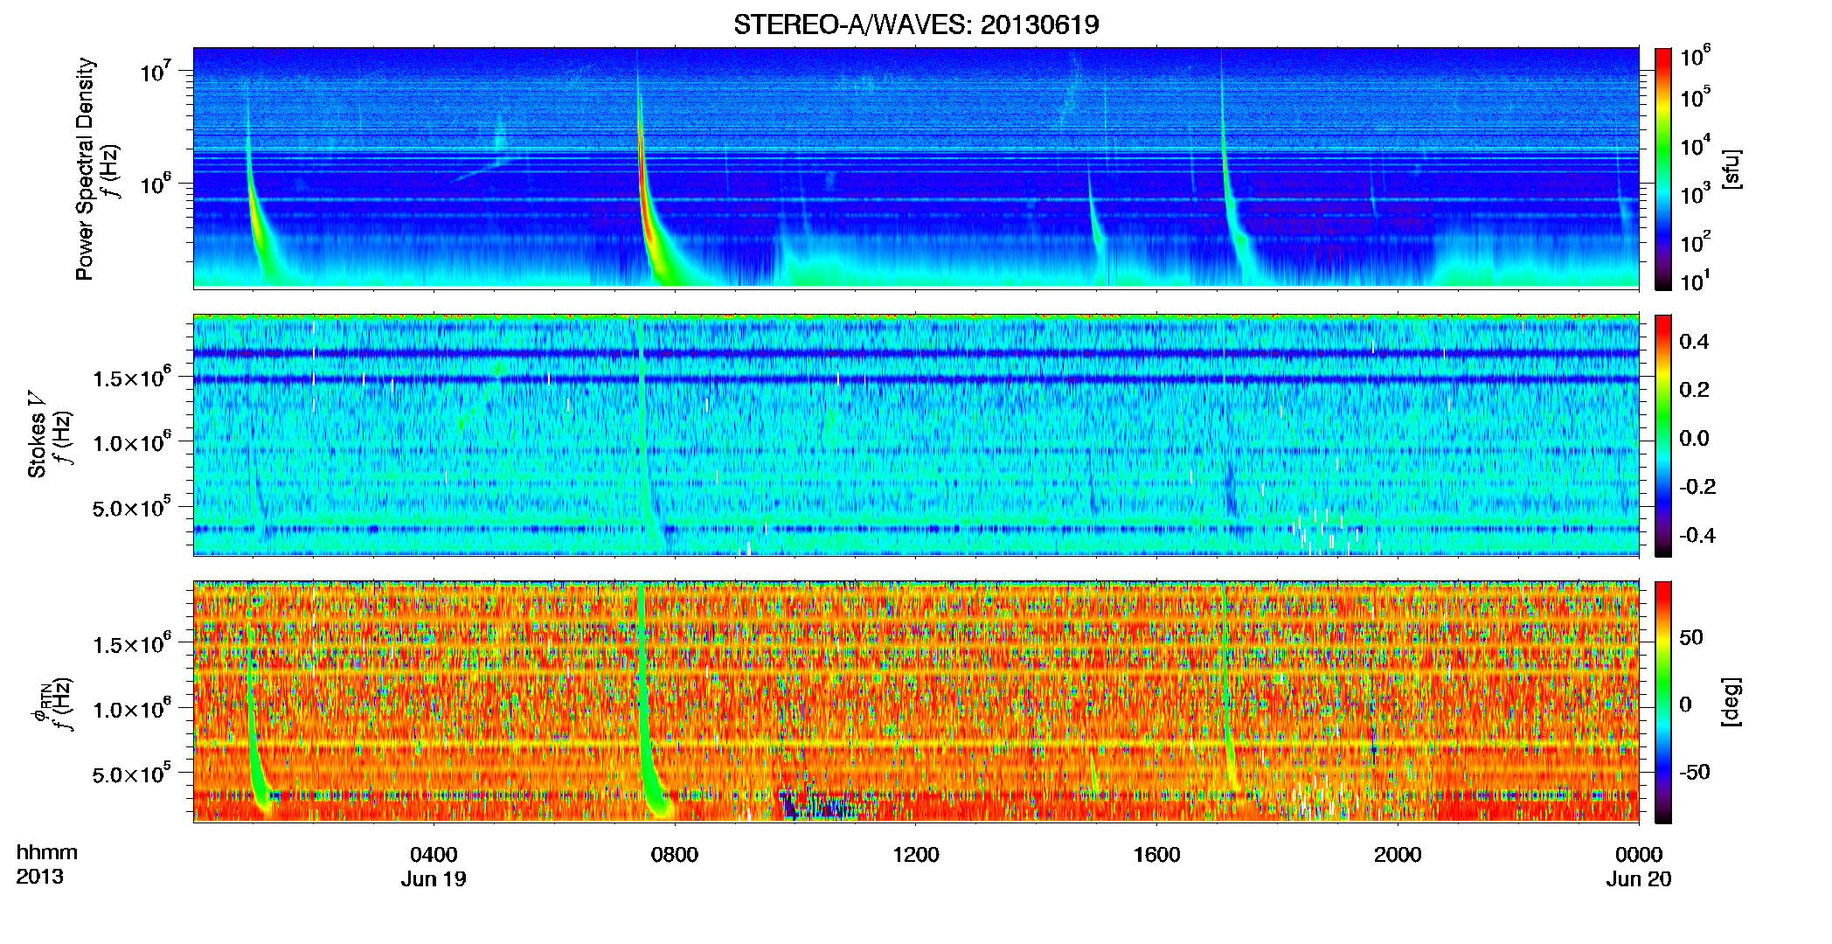Click 5.0×10^5 tick in φRTN panel
Screen dimensions: 1832x944
(x=131, y=774)
